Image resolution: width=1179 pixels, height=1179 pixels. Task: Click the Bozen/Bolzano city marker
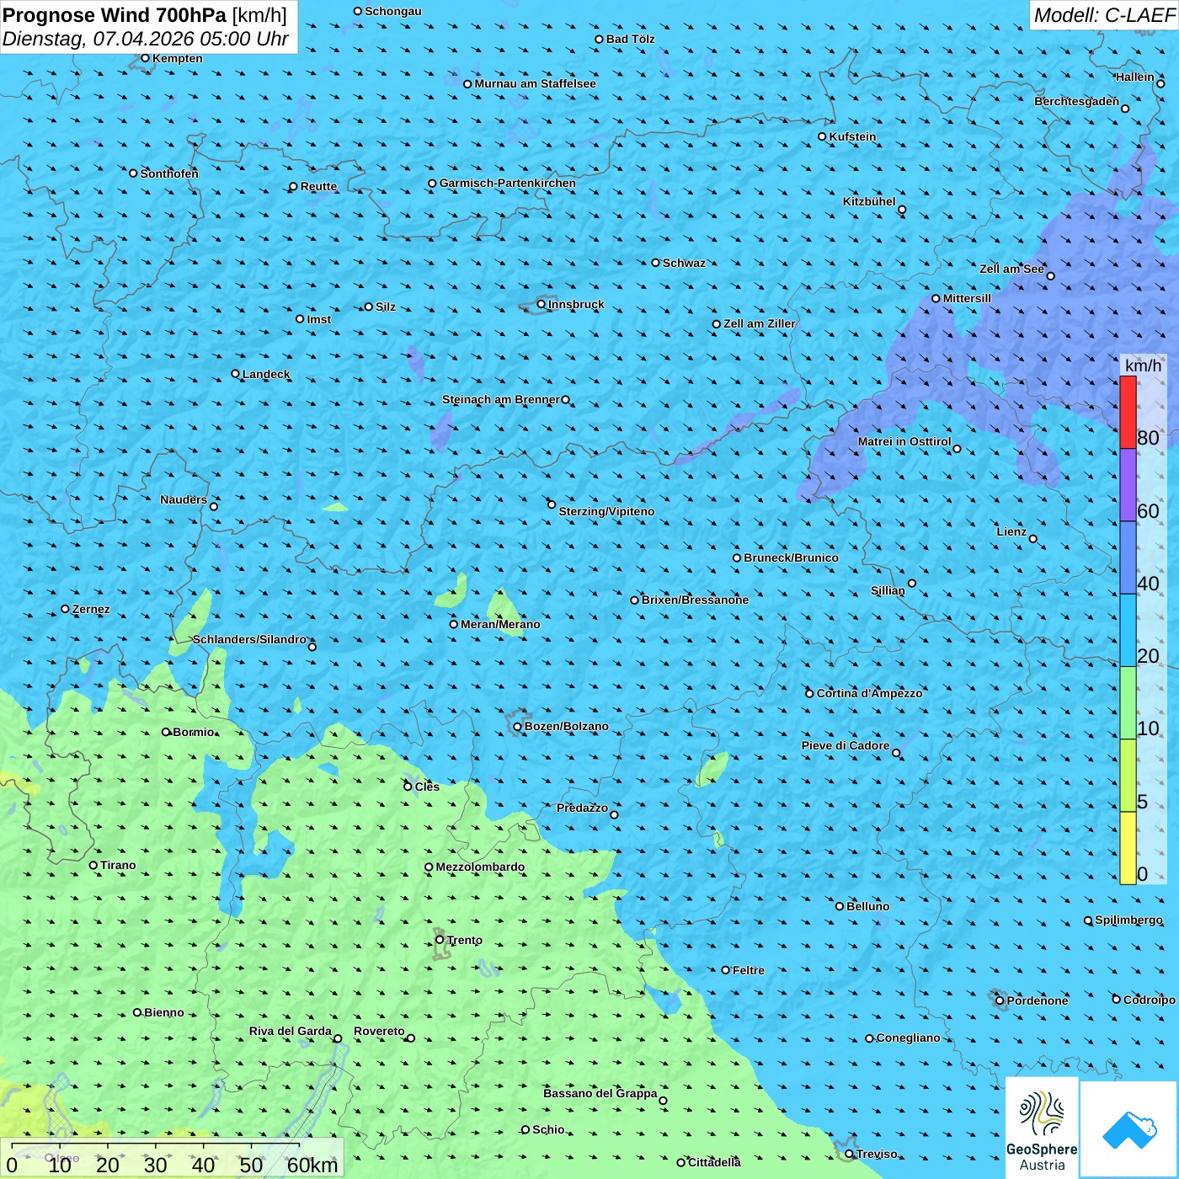(x=518, y=726)
